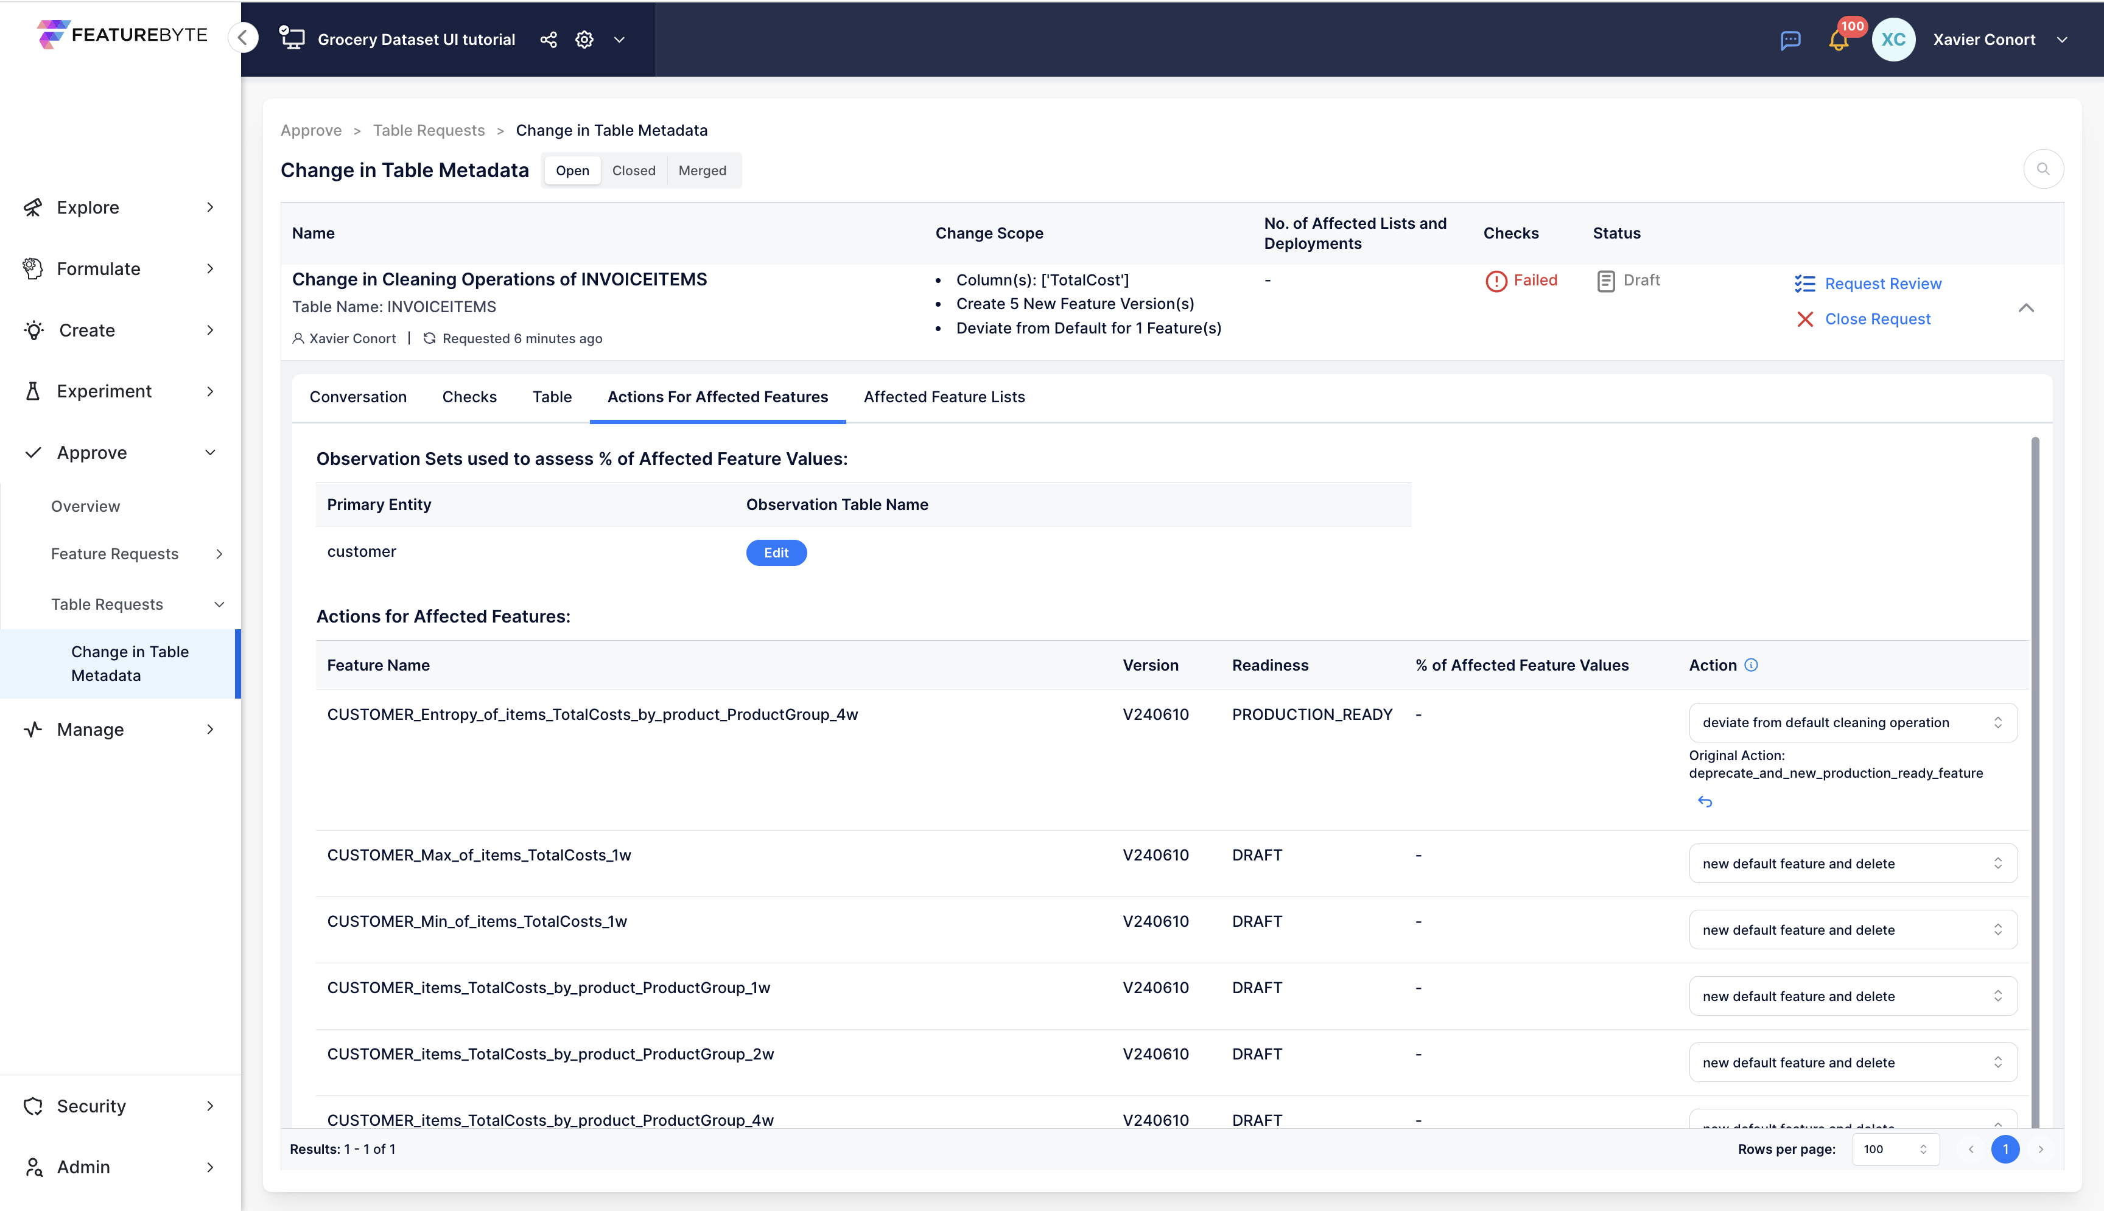2104x1211 pixels.
Task: Click the Experiment flask icon
Action: (33, 391)
